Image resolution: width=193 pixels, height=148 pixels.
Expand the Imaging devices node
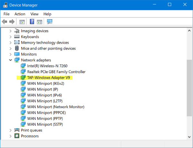point(11,31)
